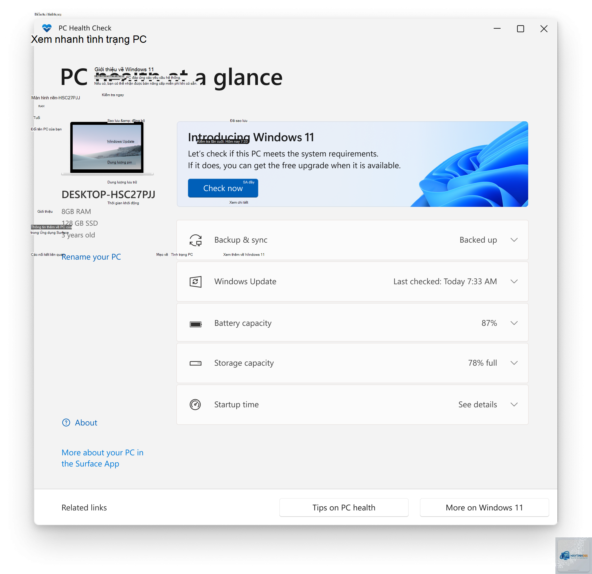Click the years old text
Image resolution: width=592 pixels, height=574 pixels.
click(x=78, y=235)
